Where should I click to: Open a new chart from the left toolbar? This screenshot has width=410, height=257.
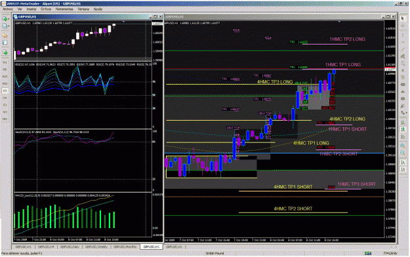tap(5, 19)
